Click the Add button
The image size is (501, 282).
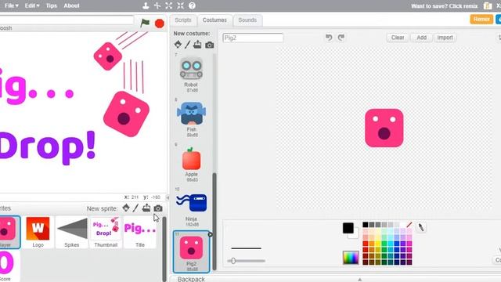pos(422,38)
